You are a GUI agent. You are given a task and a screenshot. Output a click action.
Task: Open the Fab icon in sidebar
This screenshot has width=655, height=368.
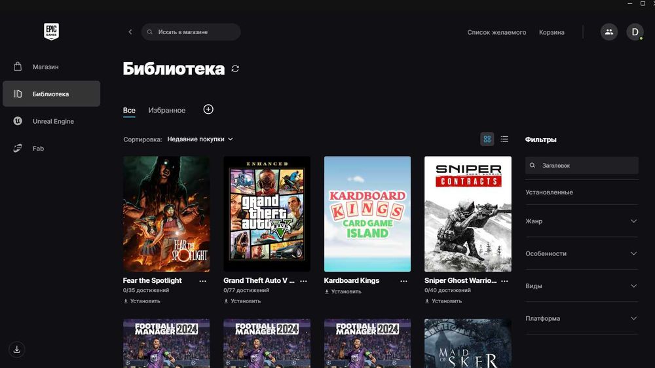18,148
